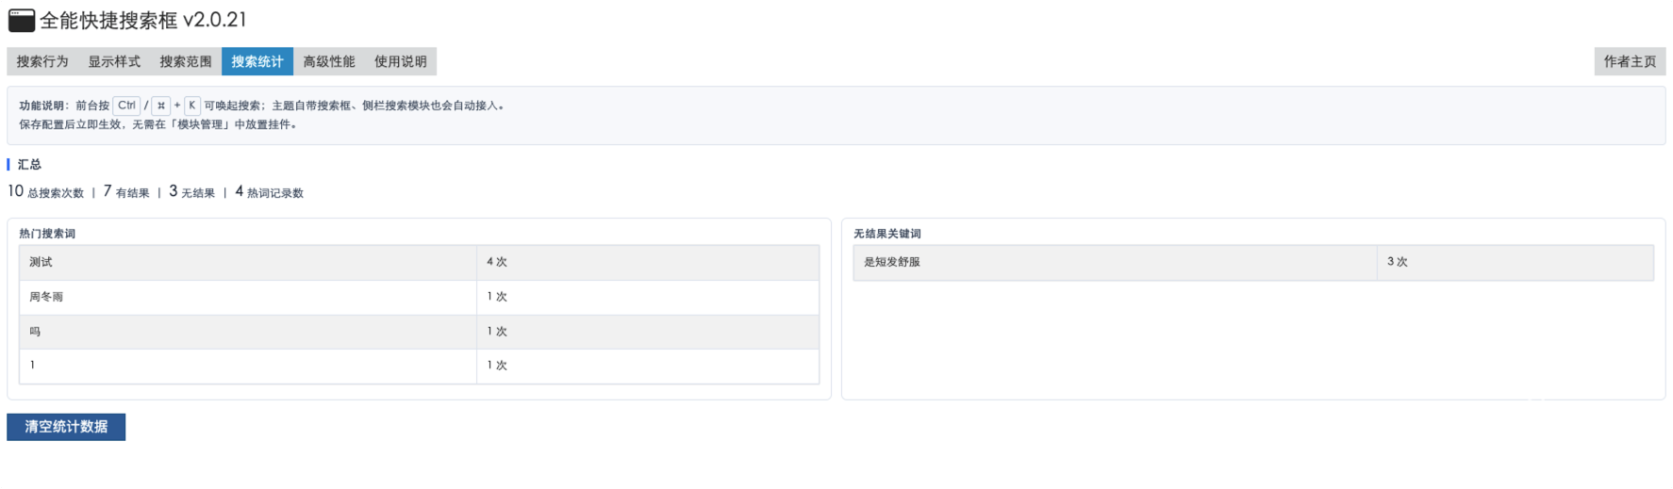Open the 使用说明 tab
Image resolution: width=1673 pixels, height=489 pixels.
click(x=401, y=61)
